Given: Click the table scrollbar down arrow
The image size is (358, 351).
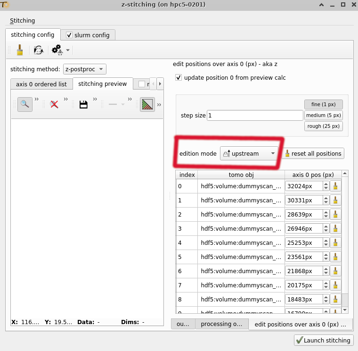Looking at the screenshot, I should point(345,310).
